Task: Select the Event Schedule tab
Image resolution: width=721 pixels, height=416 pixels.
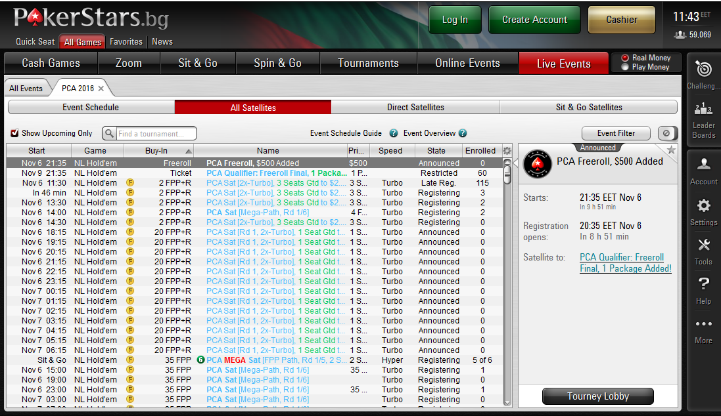Action: [91, 107]
